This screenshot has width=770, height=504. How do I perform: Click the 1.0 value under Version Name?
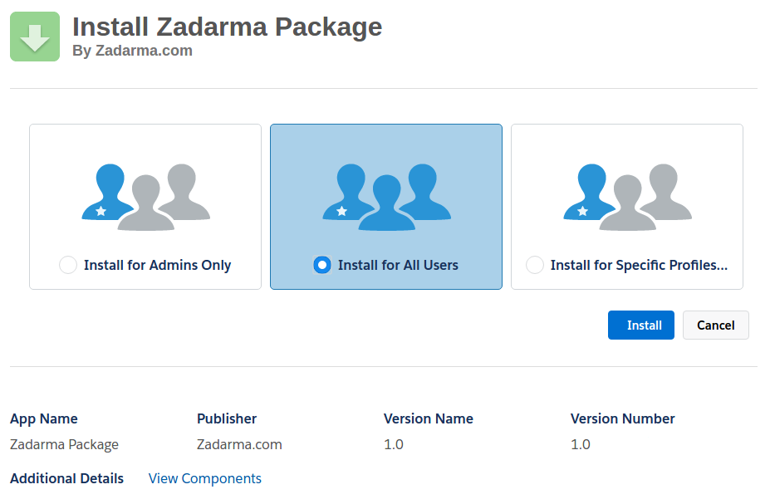(x=394, y=444)
